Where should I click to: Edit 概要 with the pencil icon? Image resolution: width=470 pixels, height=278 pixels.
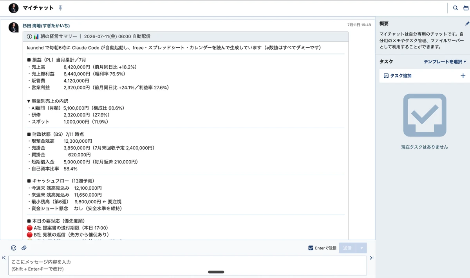[467, 23]
